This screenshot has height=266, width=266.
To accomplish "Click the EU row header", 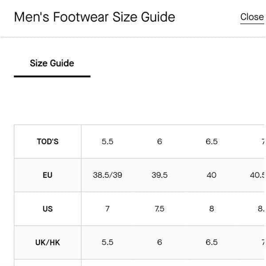I will coord(48,175).
